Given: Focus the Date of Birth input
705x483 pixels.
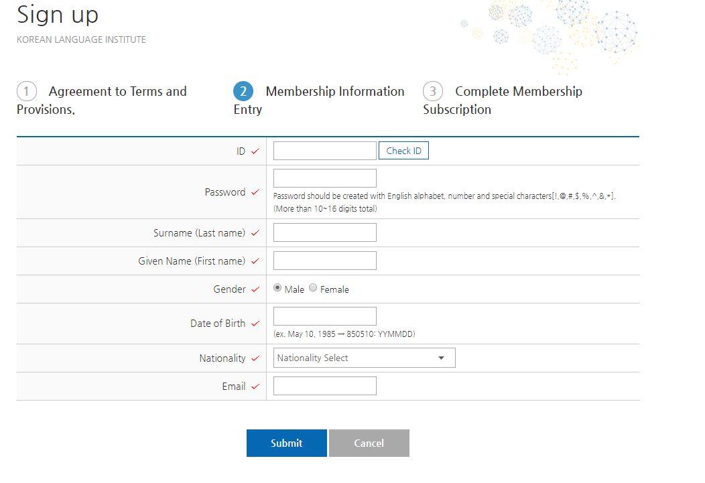Looking at the screenshot, I should click(x=324, y=316).
